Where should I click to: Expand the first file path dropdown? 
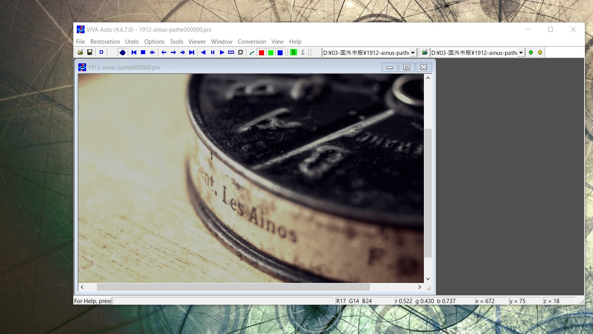click(x=413, y=53)
